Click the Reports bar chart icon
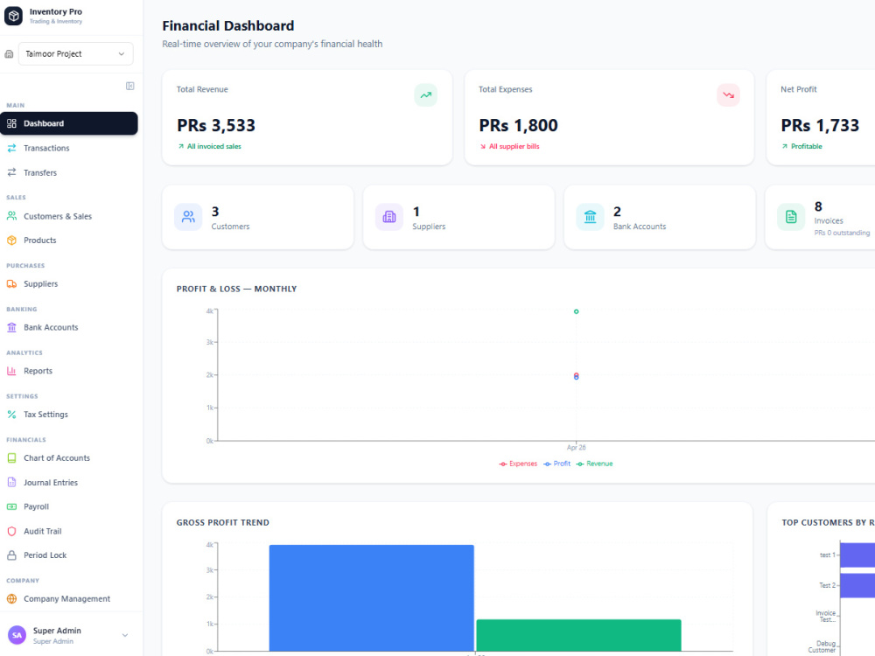This screenshot has width=875, height=656. click(x=11, y=371)
